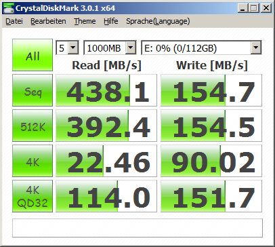Maximize the CrystalDiskMark window
275x247 pixels.
[x=254, y=8]
